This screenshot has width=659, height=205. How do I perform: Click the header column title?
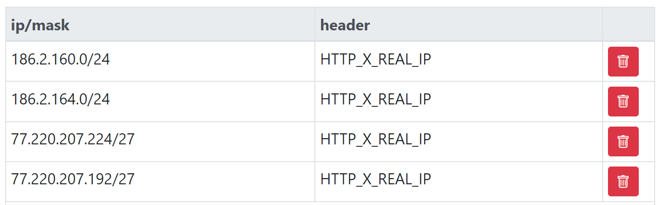click(345, 25)
